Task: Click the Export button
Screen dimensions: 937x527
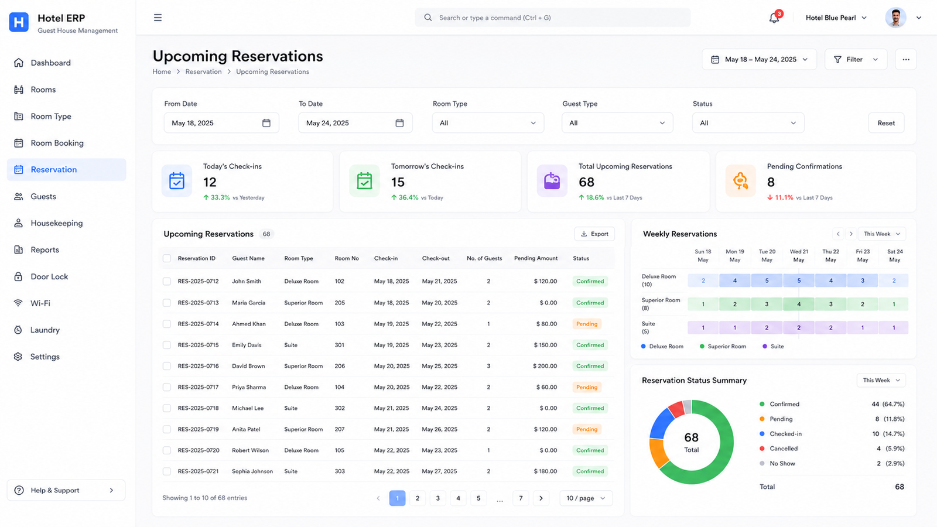Action: (x=594, y=234)
